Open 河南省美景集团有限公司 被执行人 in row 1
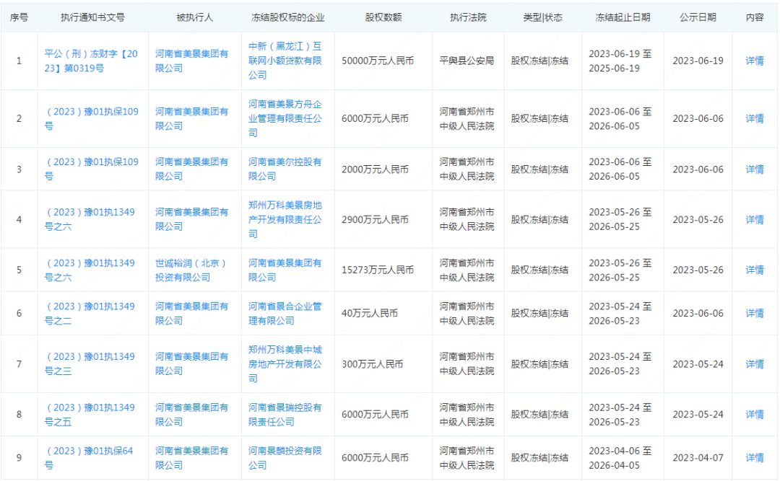Viewport: 780px width, 481px height. click(191, 61)
